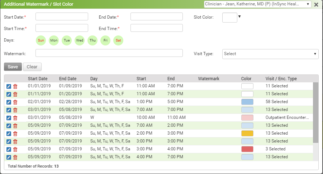Edit the 4:00 PM to 7:00 PM record
Screen dimensions: 323x174
(9, 157)
